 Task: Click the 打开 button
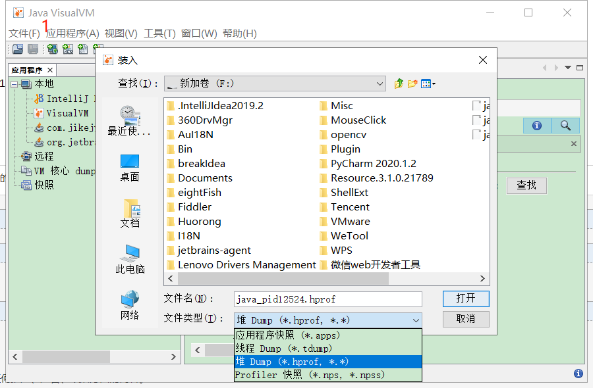pos(466,299)
